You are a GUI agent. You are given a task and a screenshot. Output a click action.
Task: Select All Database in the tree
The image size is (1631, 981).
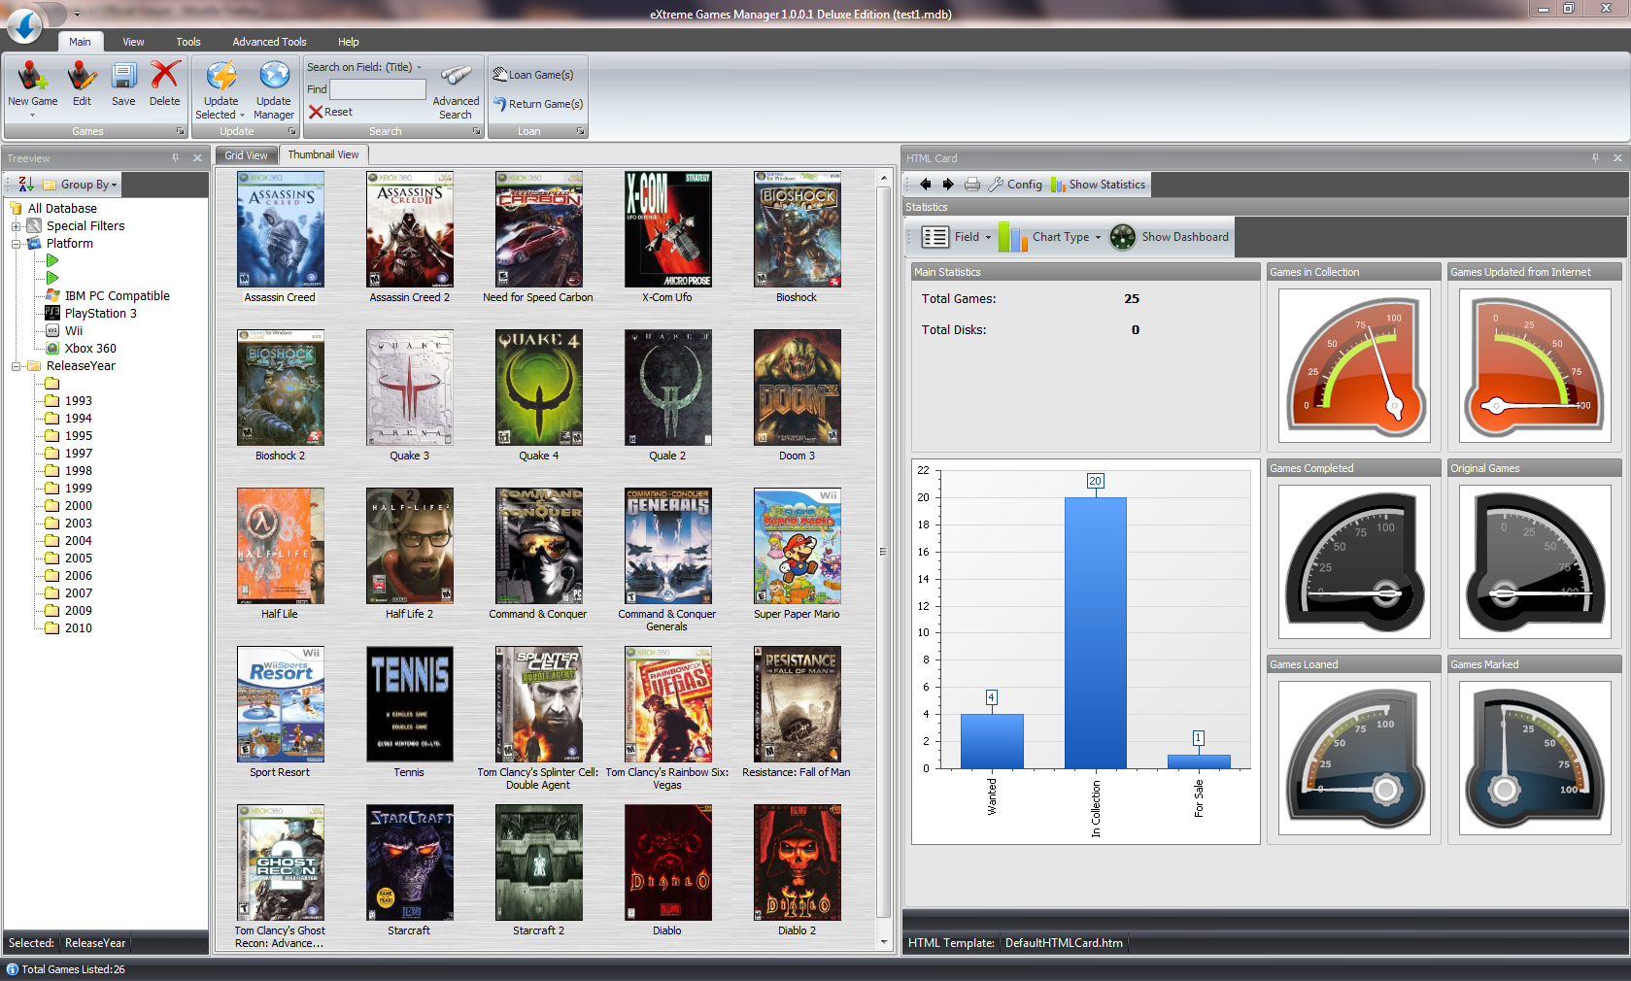62,209
